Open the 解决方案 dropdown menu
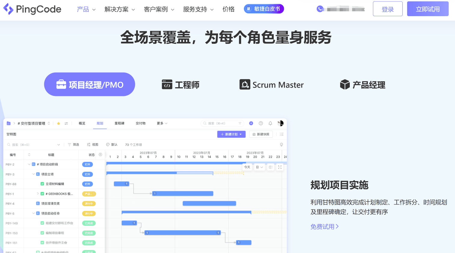The image size is (455, 253). (x=120, y=9)
